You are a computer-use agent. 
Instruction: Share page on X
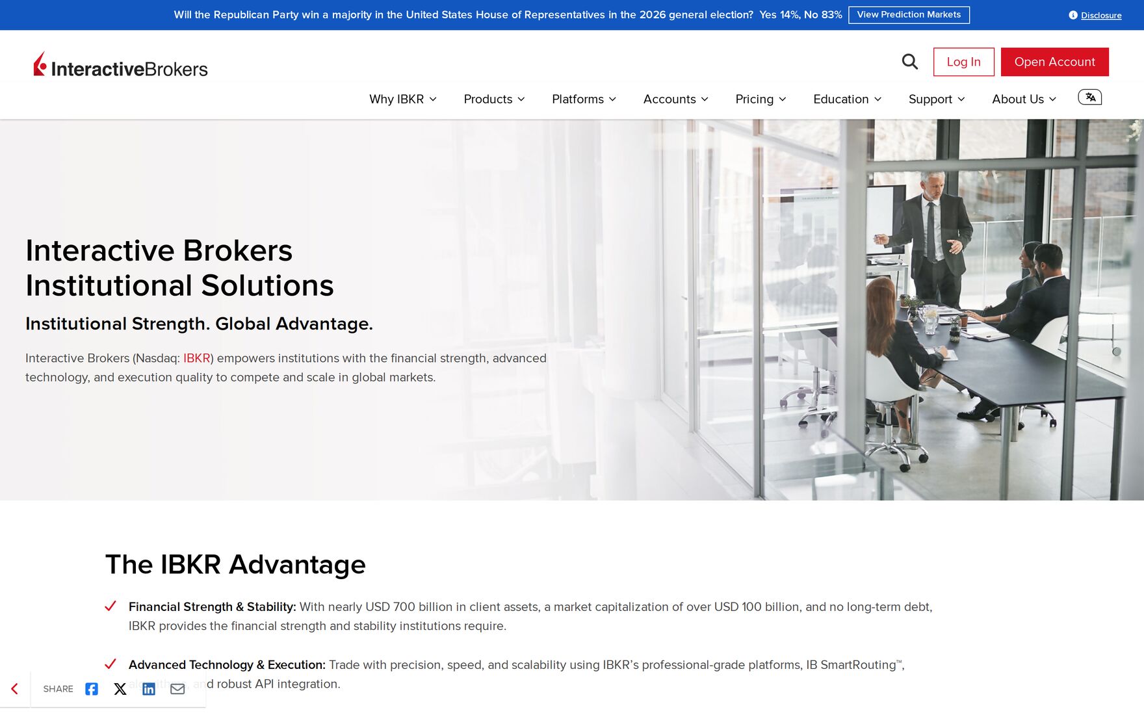point(120,689)
